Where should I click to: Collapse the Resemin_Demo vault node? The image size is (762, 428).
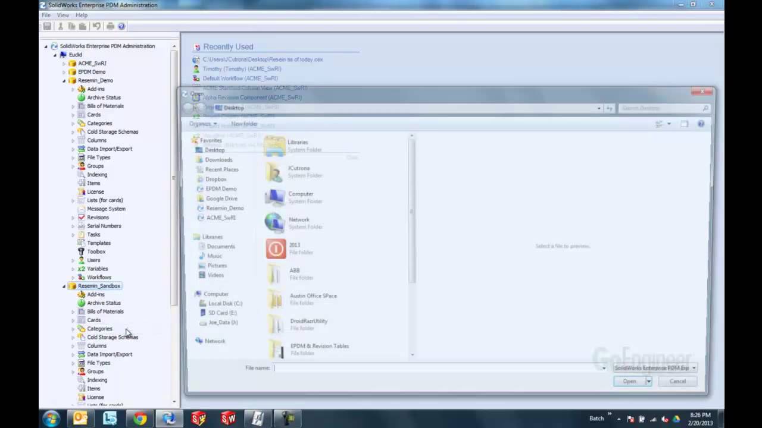click(64, 80)
